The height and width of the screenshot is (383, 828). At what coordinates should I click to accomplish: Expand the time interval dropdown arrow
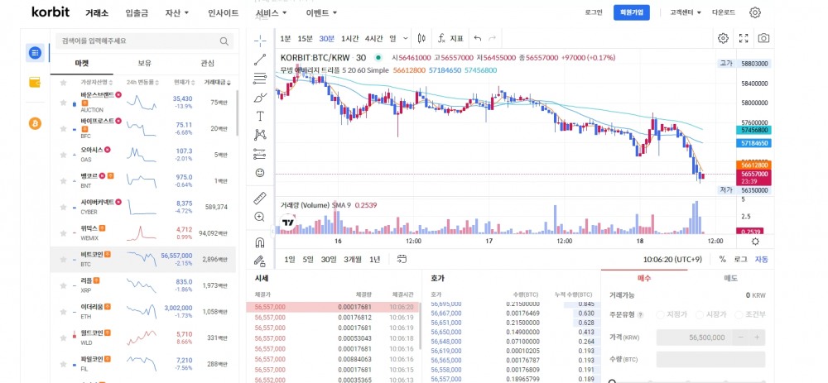coord(406,38)
